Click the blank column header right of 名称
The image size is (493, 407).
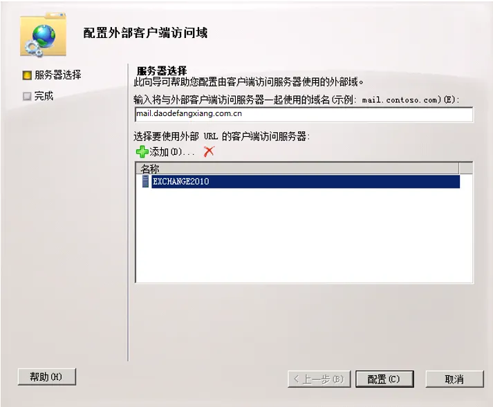tap(466, 169)
